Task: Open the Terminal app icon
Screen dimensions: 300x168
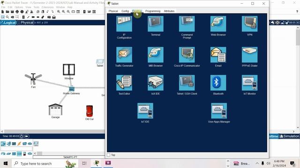Action: pos(156,24)
